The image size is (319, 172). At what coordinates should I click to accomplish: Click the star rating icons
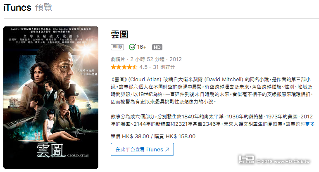coord(124,67)
